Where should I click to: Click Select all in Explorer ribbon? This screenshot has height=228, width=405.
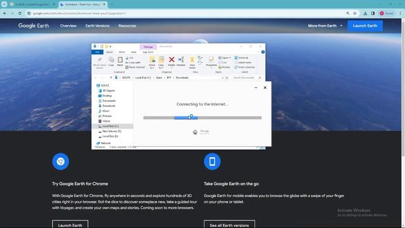(241, 58)
